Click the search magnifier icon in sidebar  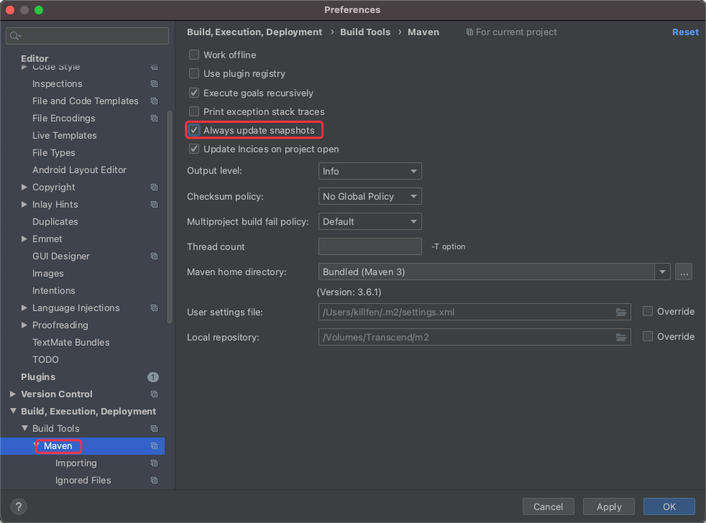click(x=15, y=36)
